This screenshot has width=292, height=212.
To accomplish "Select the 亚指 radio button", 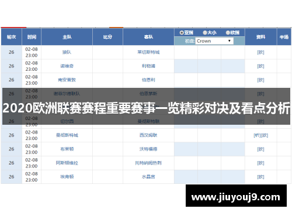I will 182,33.
